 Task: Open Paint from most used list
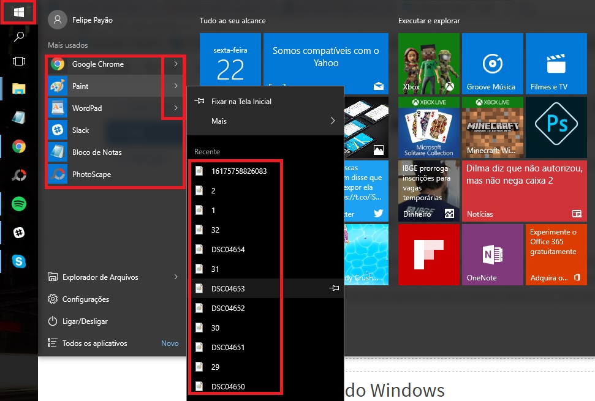click(104, 86)
